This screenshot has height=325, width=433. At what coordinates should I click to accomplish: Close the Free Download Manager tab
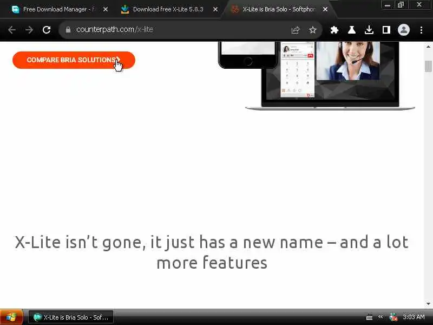click(106, 9)
